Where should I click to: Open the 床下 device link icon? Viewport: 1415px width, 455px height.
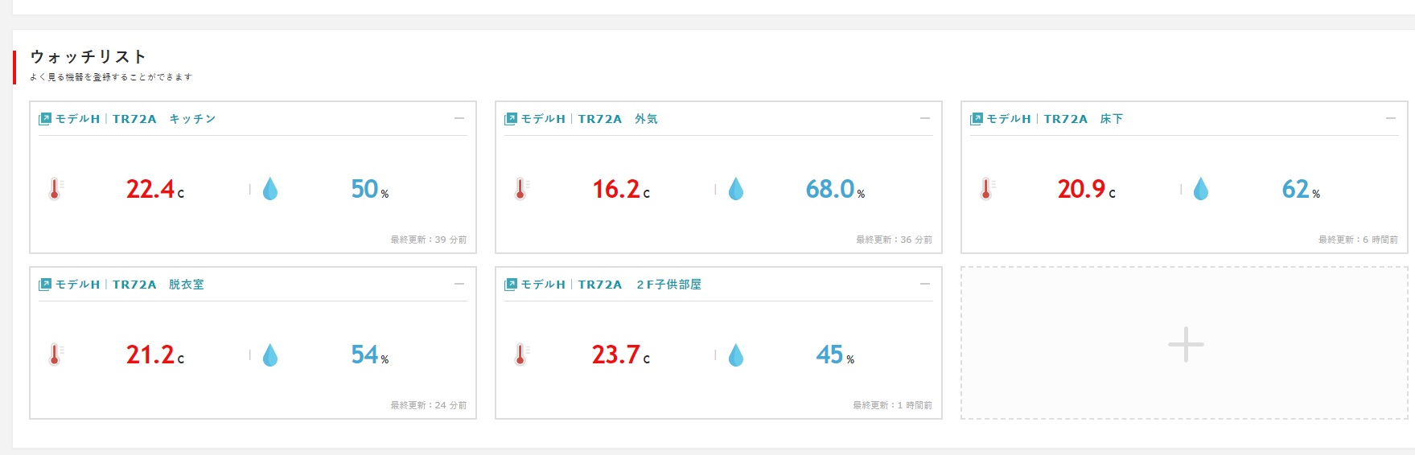pos(977,119)
